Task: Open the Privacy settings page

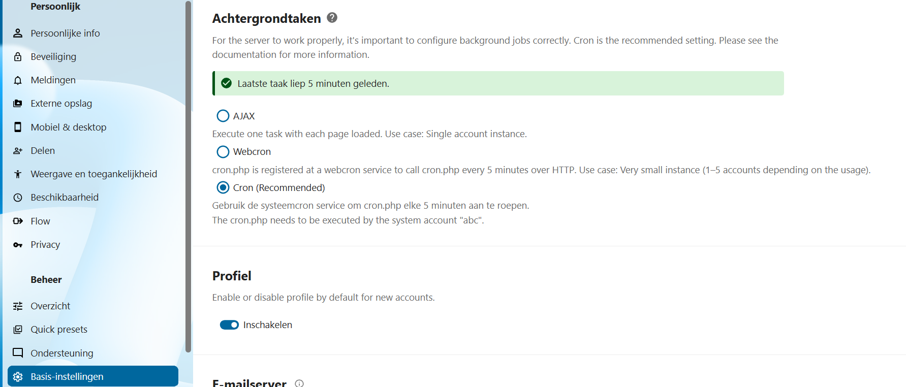Action: coord(45,245)
